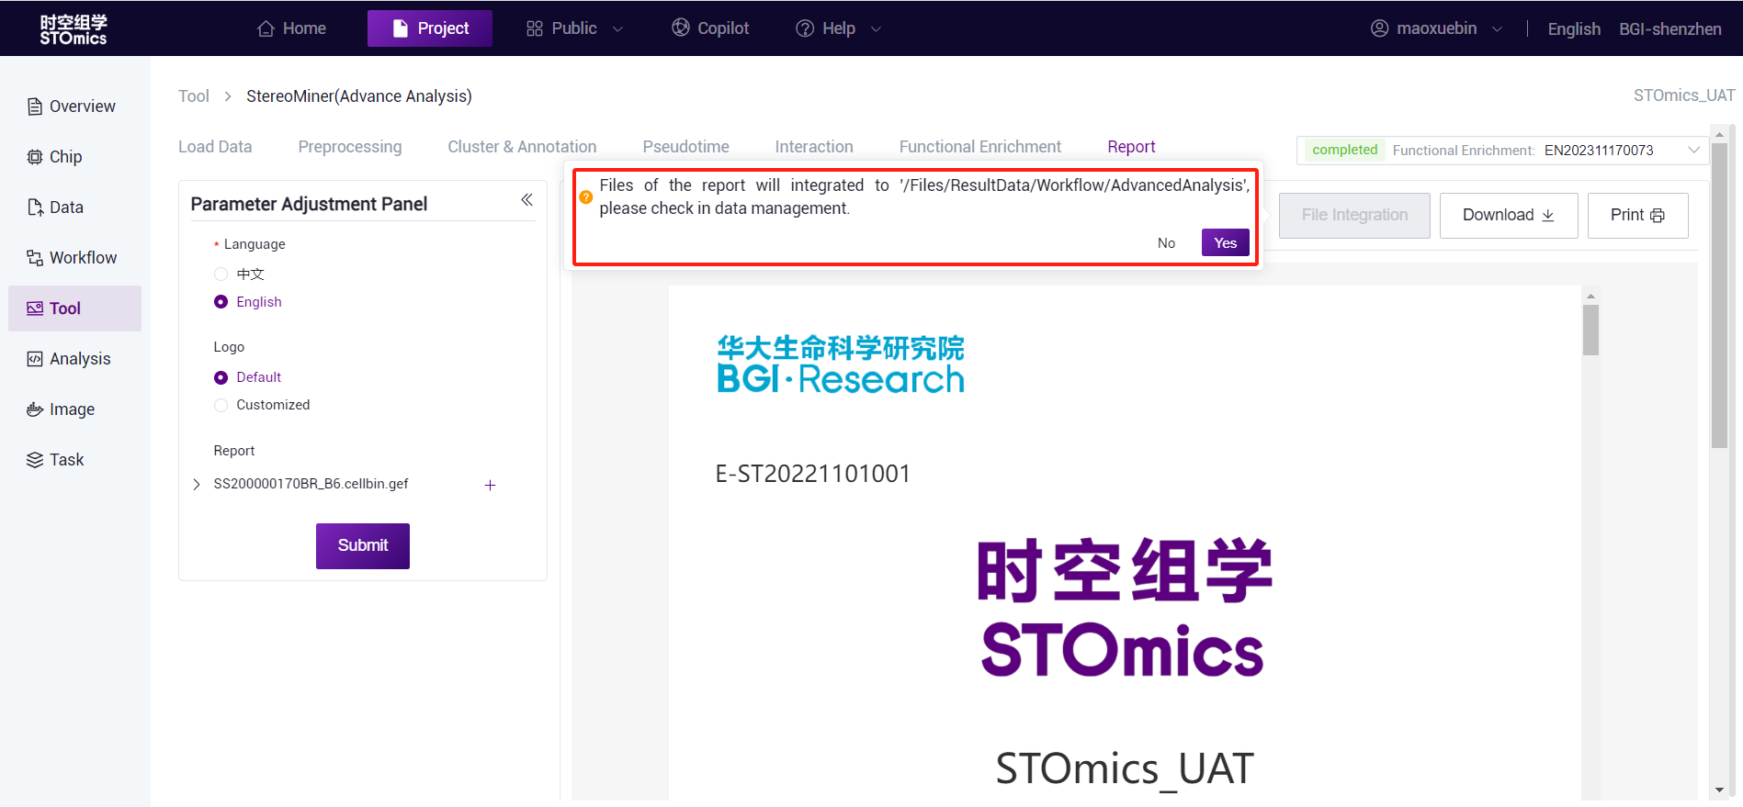Click the Data sidebar icon
The height and width of the screenshot is (807, 1743).
pyautogui.click(x=35, y=207)
